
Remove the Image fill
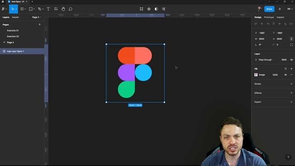tap(291, 75)
